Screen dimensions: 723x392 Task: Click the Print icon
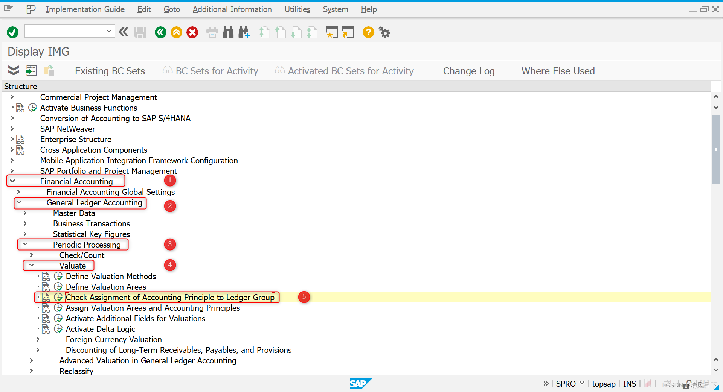click(212, 32)
